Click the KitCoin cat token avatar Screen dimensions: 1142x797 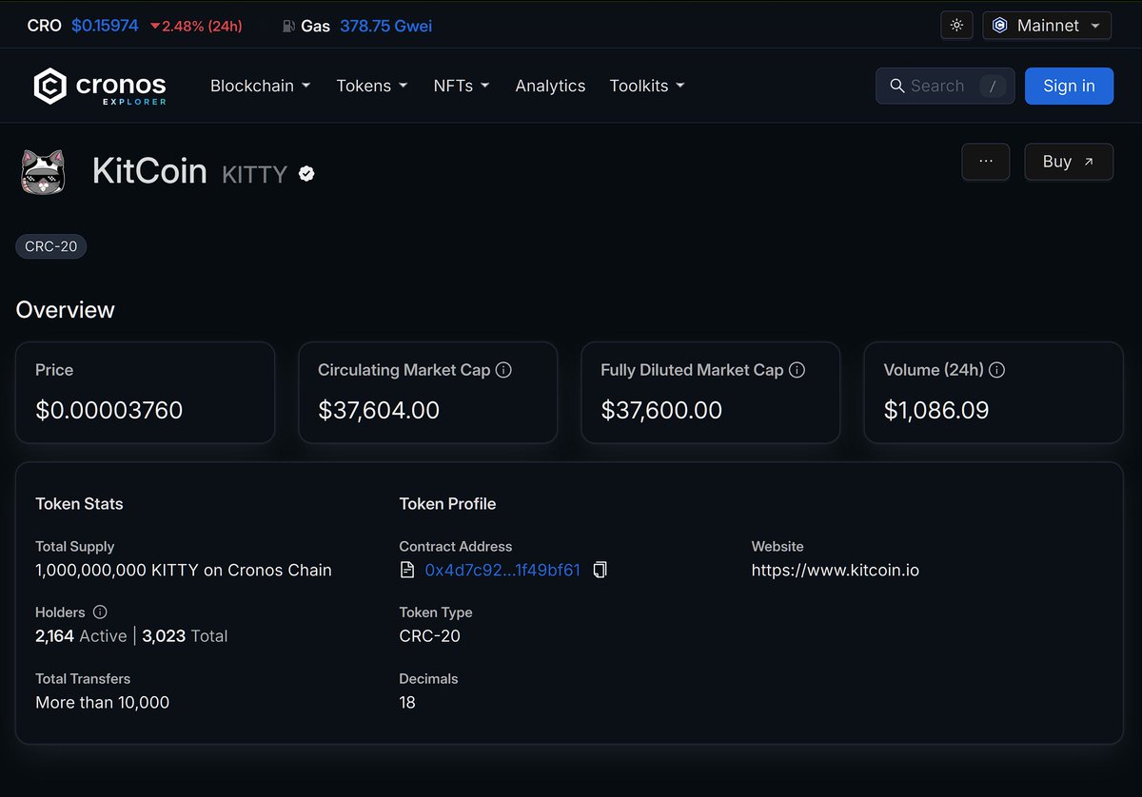pos(43,172)
